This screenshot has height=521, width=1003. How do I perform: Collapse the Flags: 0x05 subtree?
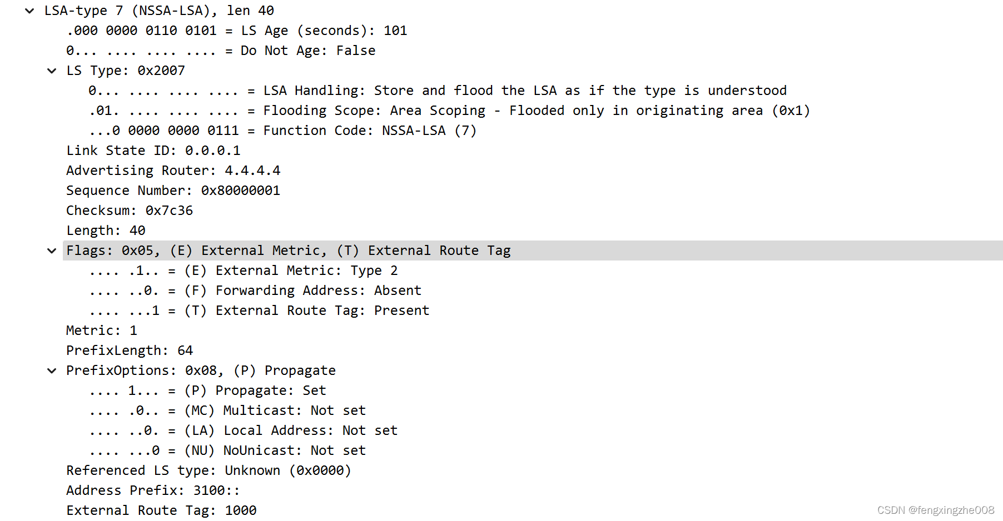coord(52,251)
